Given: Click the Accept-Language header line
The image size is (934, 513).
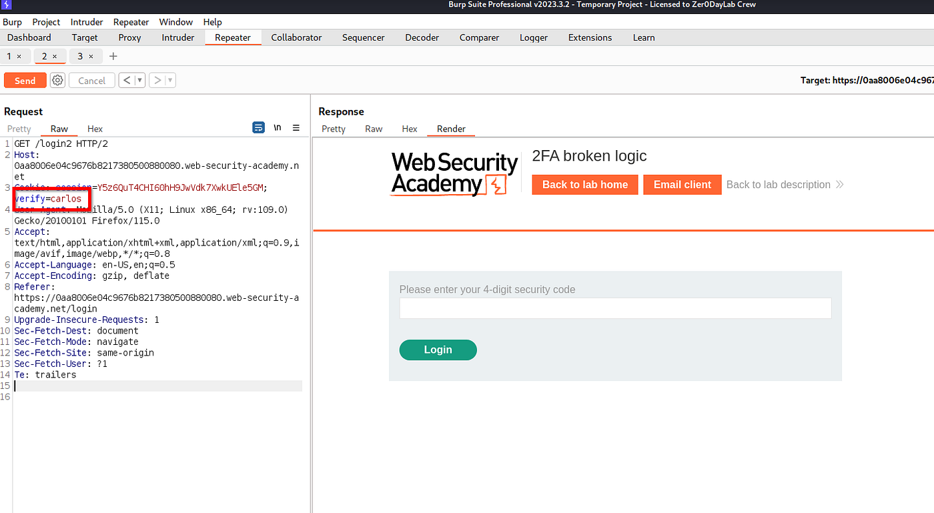Looking at the screenshot, I should [95, 265].
